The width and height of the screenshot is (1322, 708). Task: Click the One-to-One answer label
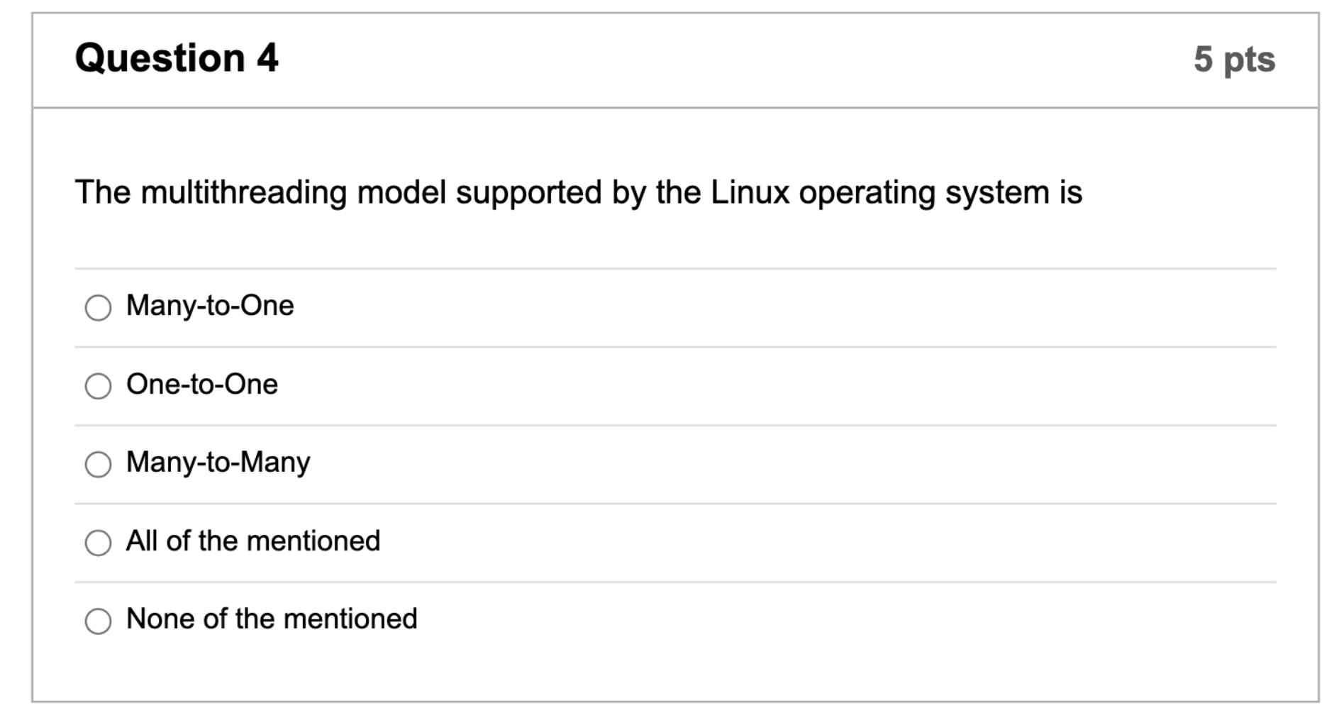click(201, 385)
